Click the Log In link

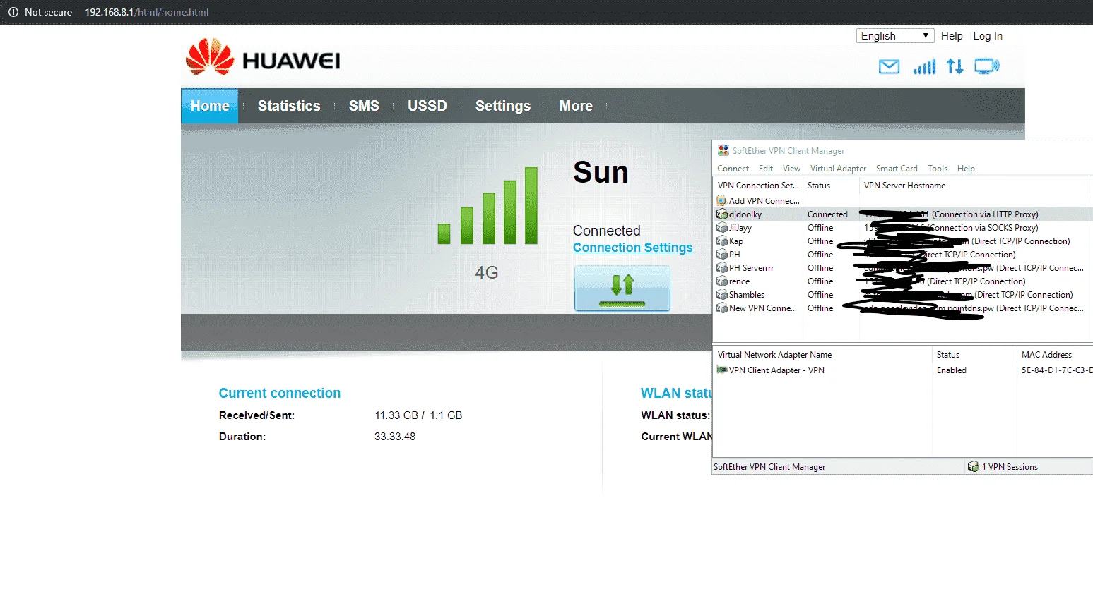(x=988, y=36)
